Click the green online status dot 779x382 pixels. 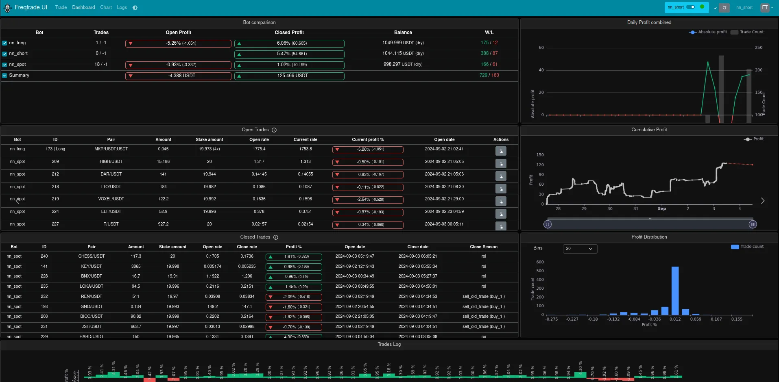(x=702, y=7)
